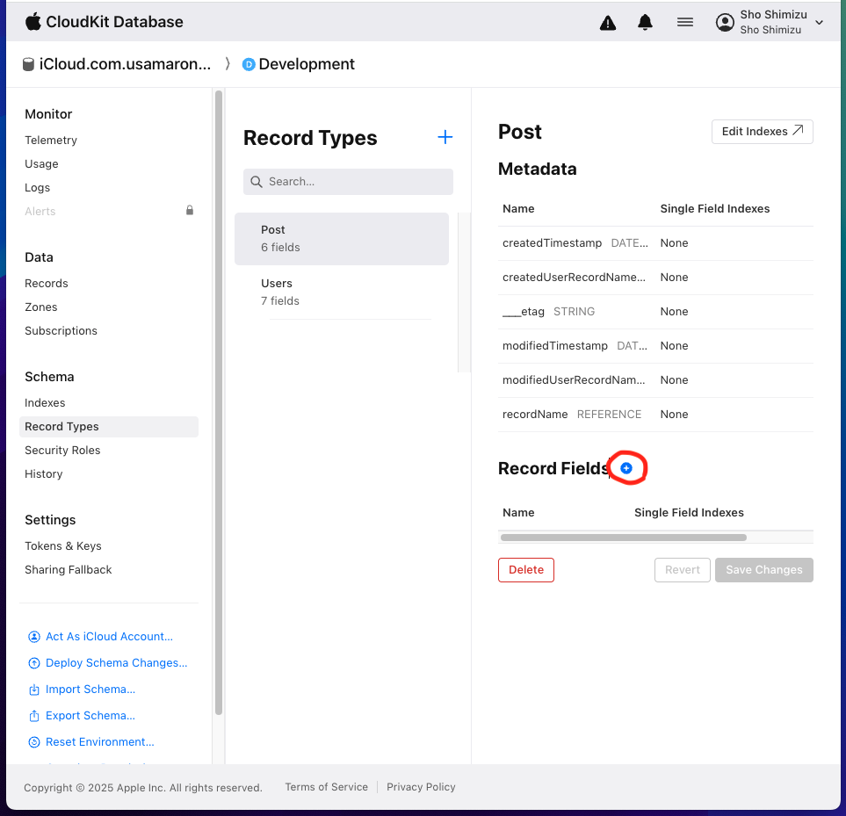Open Records in the Data section
This screenshot has height=816, width=846.
(x=47, y=283)
